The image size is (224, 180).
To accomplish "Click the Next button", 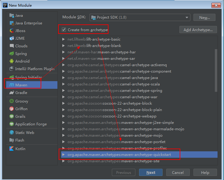I will [x=151, y=172].
